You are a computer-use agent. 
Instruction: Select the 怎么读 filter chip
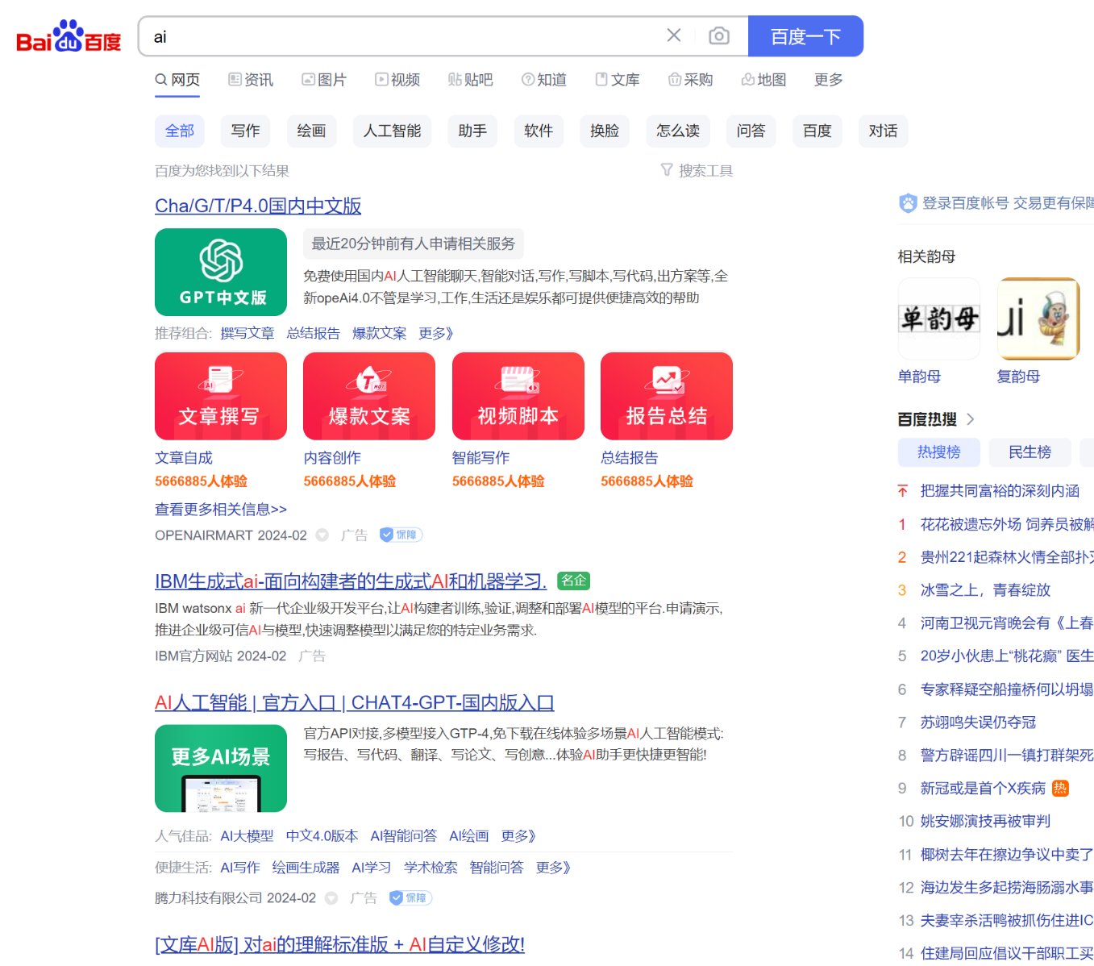click(678, 131)
